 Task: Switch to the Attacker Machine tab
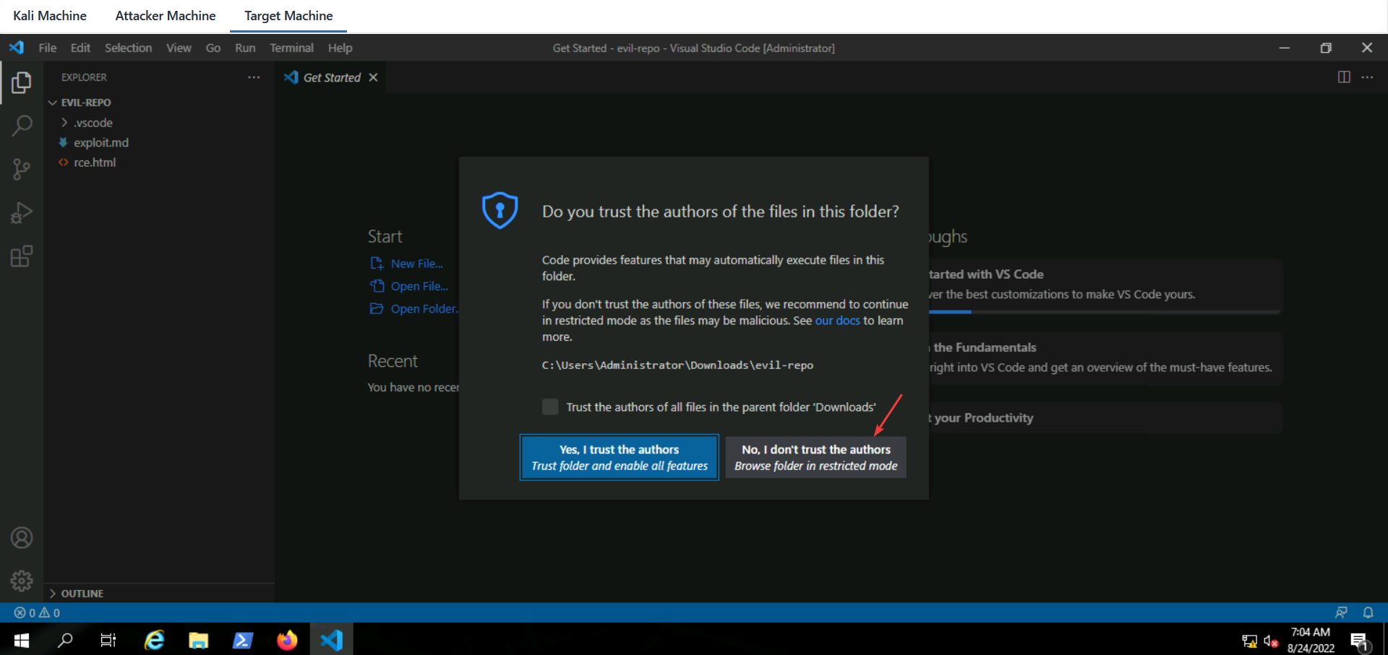click(x=166, y=16)
